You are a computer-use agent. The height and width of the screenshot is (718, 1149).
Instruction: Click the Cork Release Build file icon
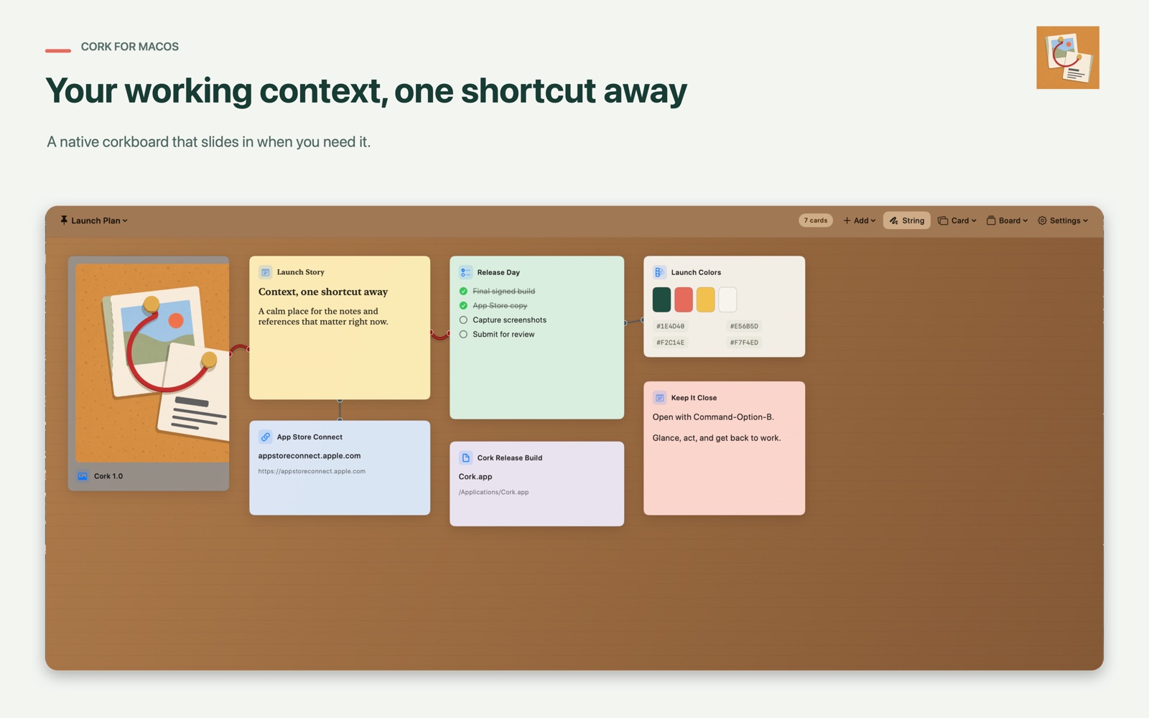tap(465, 457)
